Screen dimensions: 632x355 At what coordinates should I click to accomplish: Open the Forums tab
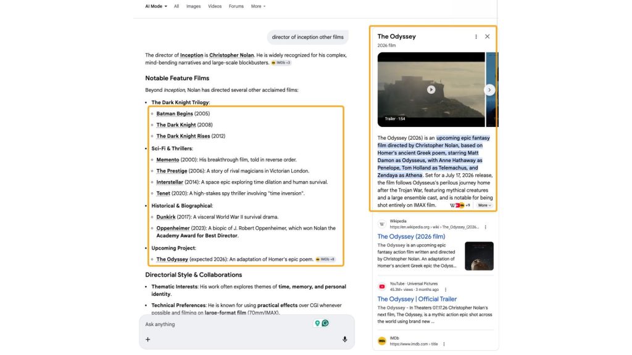coord(236,6)
